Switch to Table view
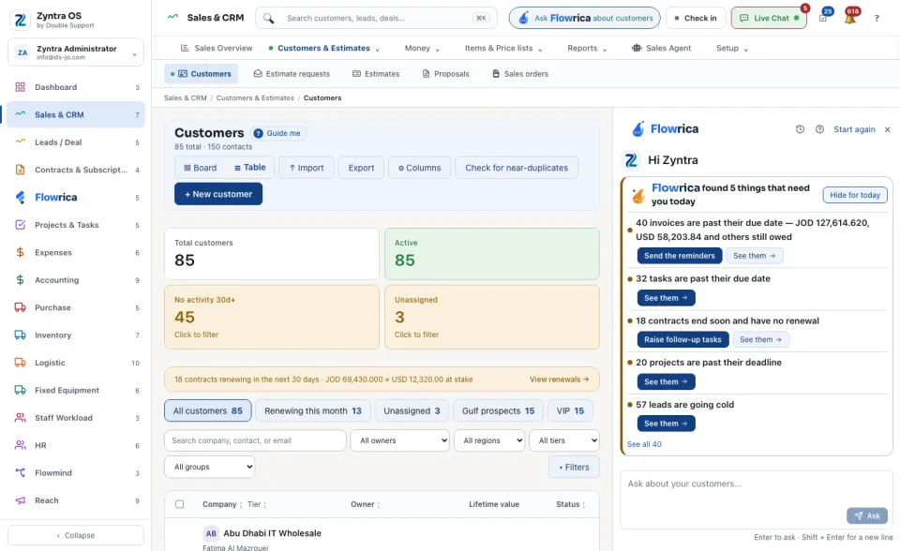This screenshot has width=900, height=551. pos(250,168)
